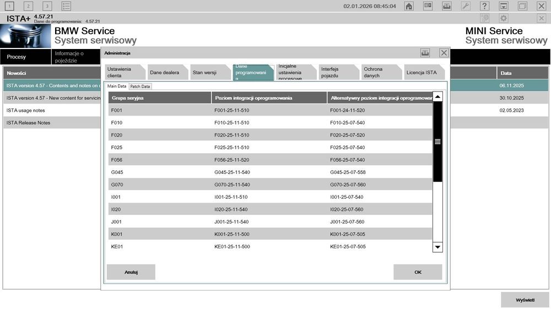The height and width of the screenshot is (310, 551).
Task: Click the minimize-to-tray window icon in toolbar
Action: (504, 6)
